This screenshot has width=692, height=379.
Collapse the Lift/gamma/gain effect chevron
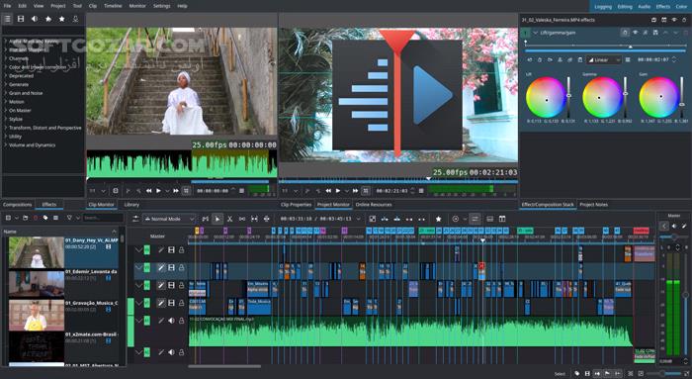tap(536, 33)
